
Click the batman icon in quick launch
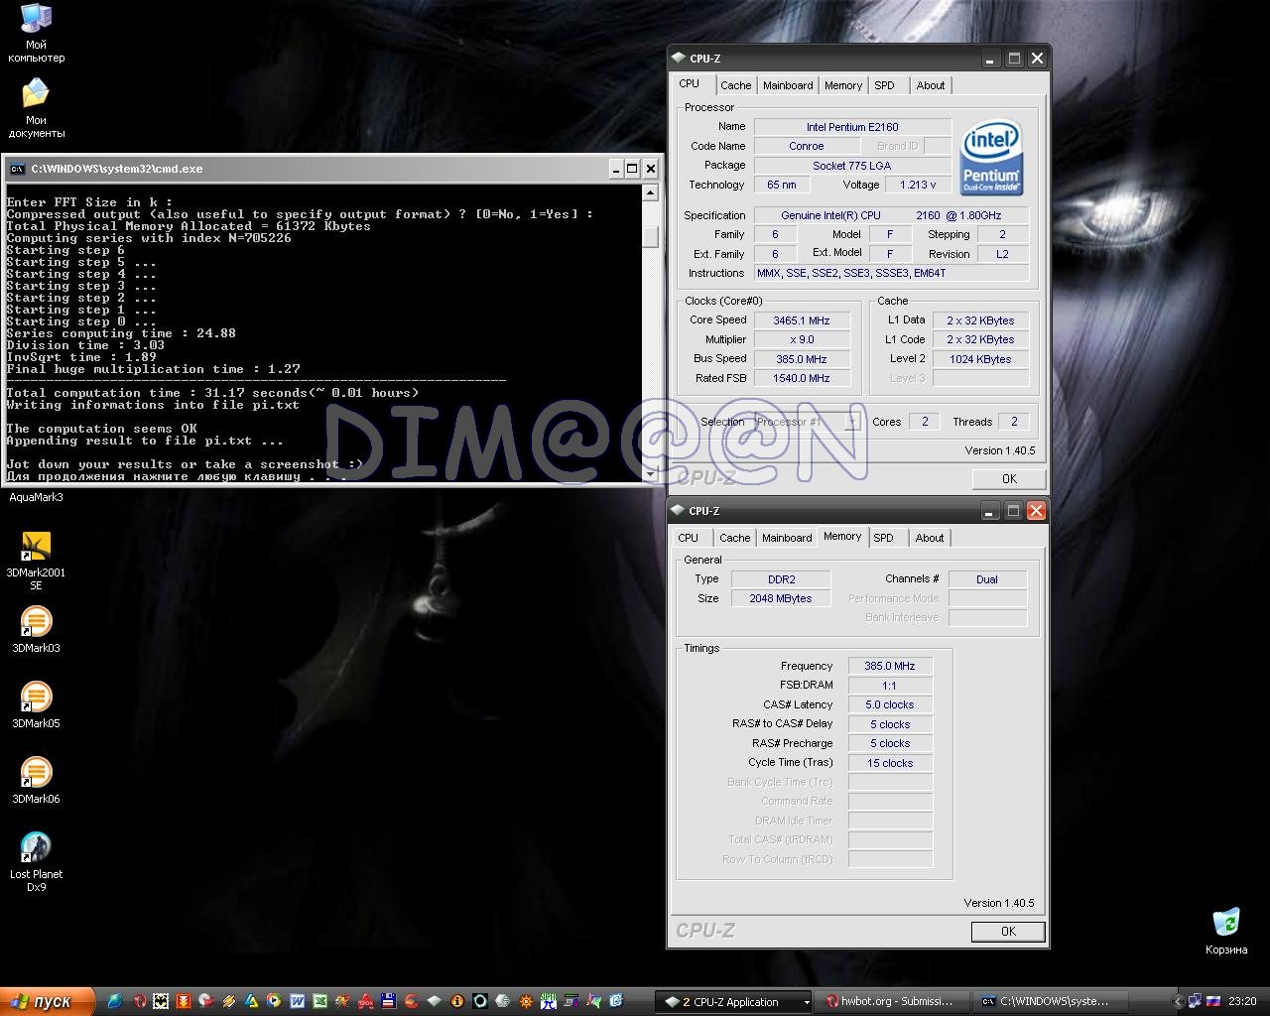(x=161, y=1001)
